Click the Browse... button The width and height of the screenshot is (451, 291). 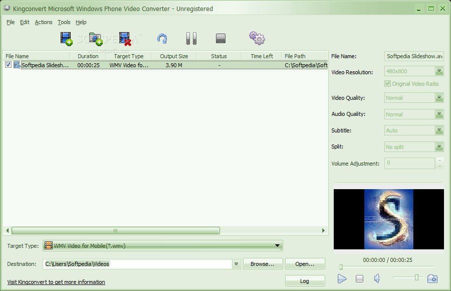tap(263, 264)
